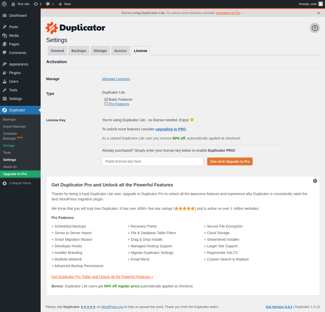Click upgrading to Pro in top notice

pos(228,13)
